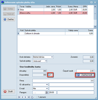Image resolution: width=98 pixels, height=100 pixels.
Task: Click the E-mail address text field
Action: pos(72,89)
